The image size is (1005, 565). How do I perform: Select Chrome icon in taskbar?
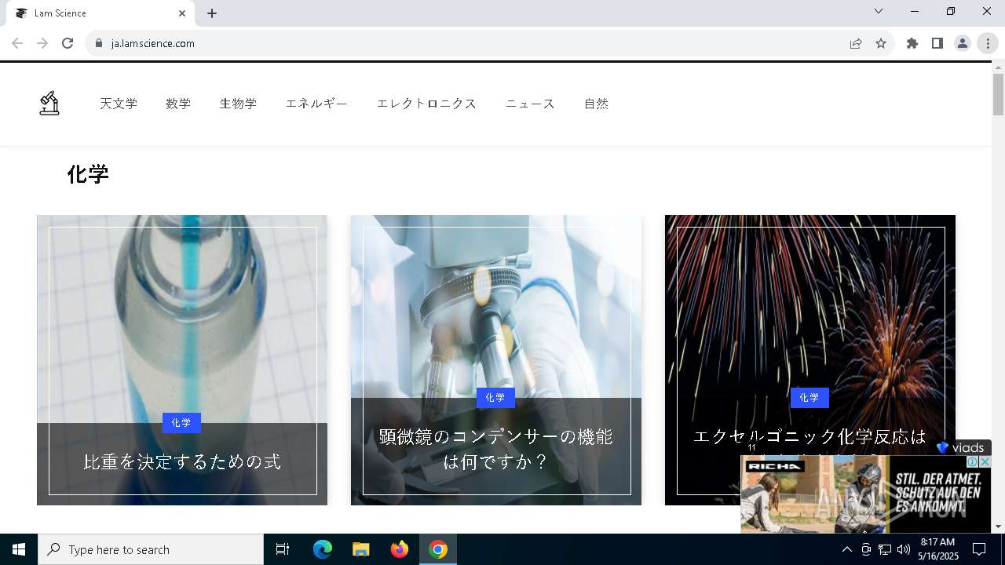(x=438, y=549)
